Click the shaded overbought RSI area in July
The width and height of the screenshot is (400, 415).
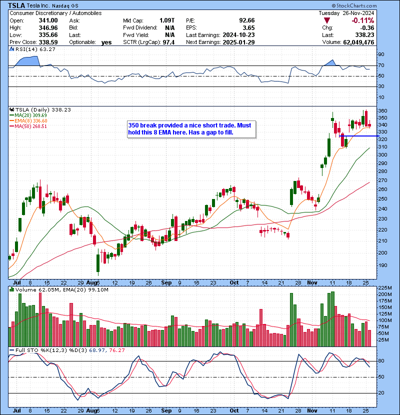28,60
